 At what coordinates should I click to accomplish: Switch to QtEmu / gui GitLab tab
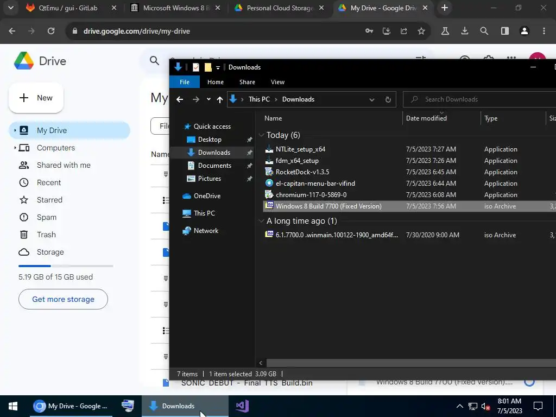pos(68,8)
